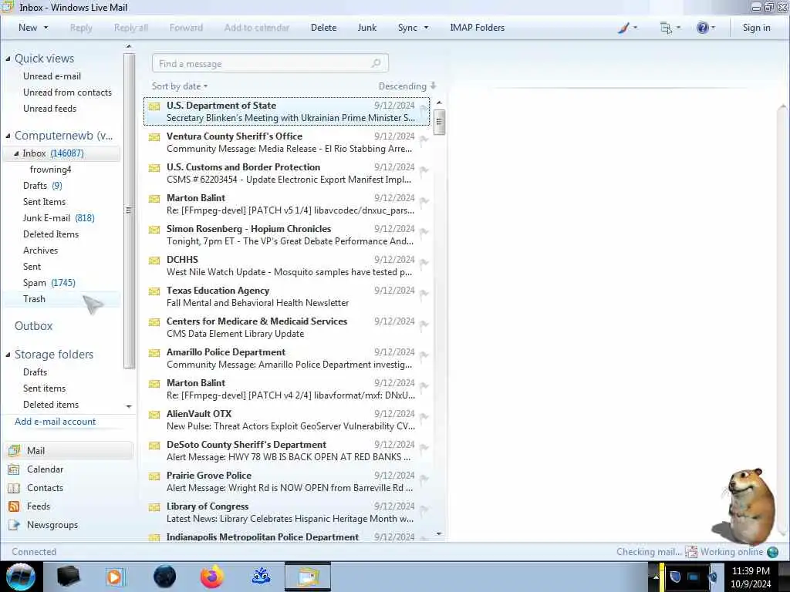Open the Marton Balint PATCH v5 1/4 message
790x592 pixels.
pyautogui.click(x=287, y=203)
